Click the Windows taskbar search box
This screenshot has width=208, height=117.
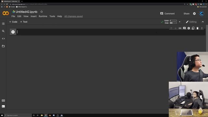[18, 115]
